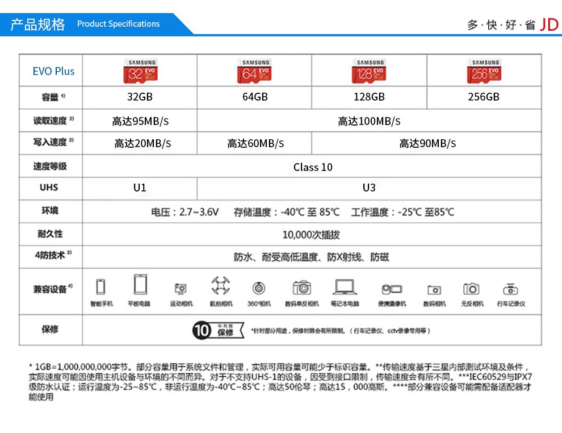Image resolution: width=562 pixels, height=433 pixels.
Task: Click the '高达60MB/s' write speed cell
Action: point(255,144)
